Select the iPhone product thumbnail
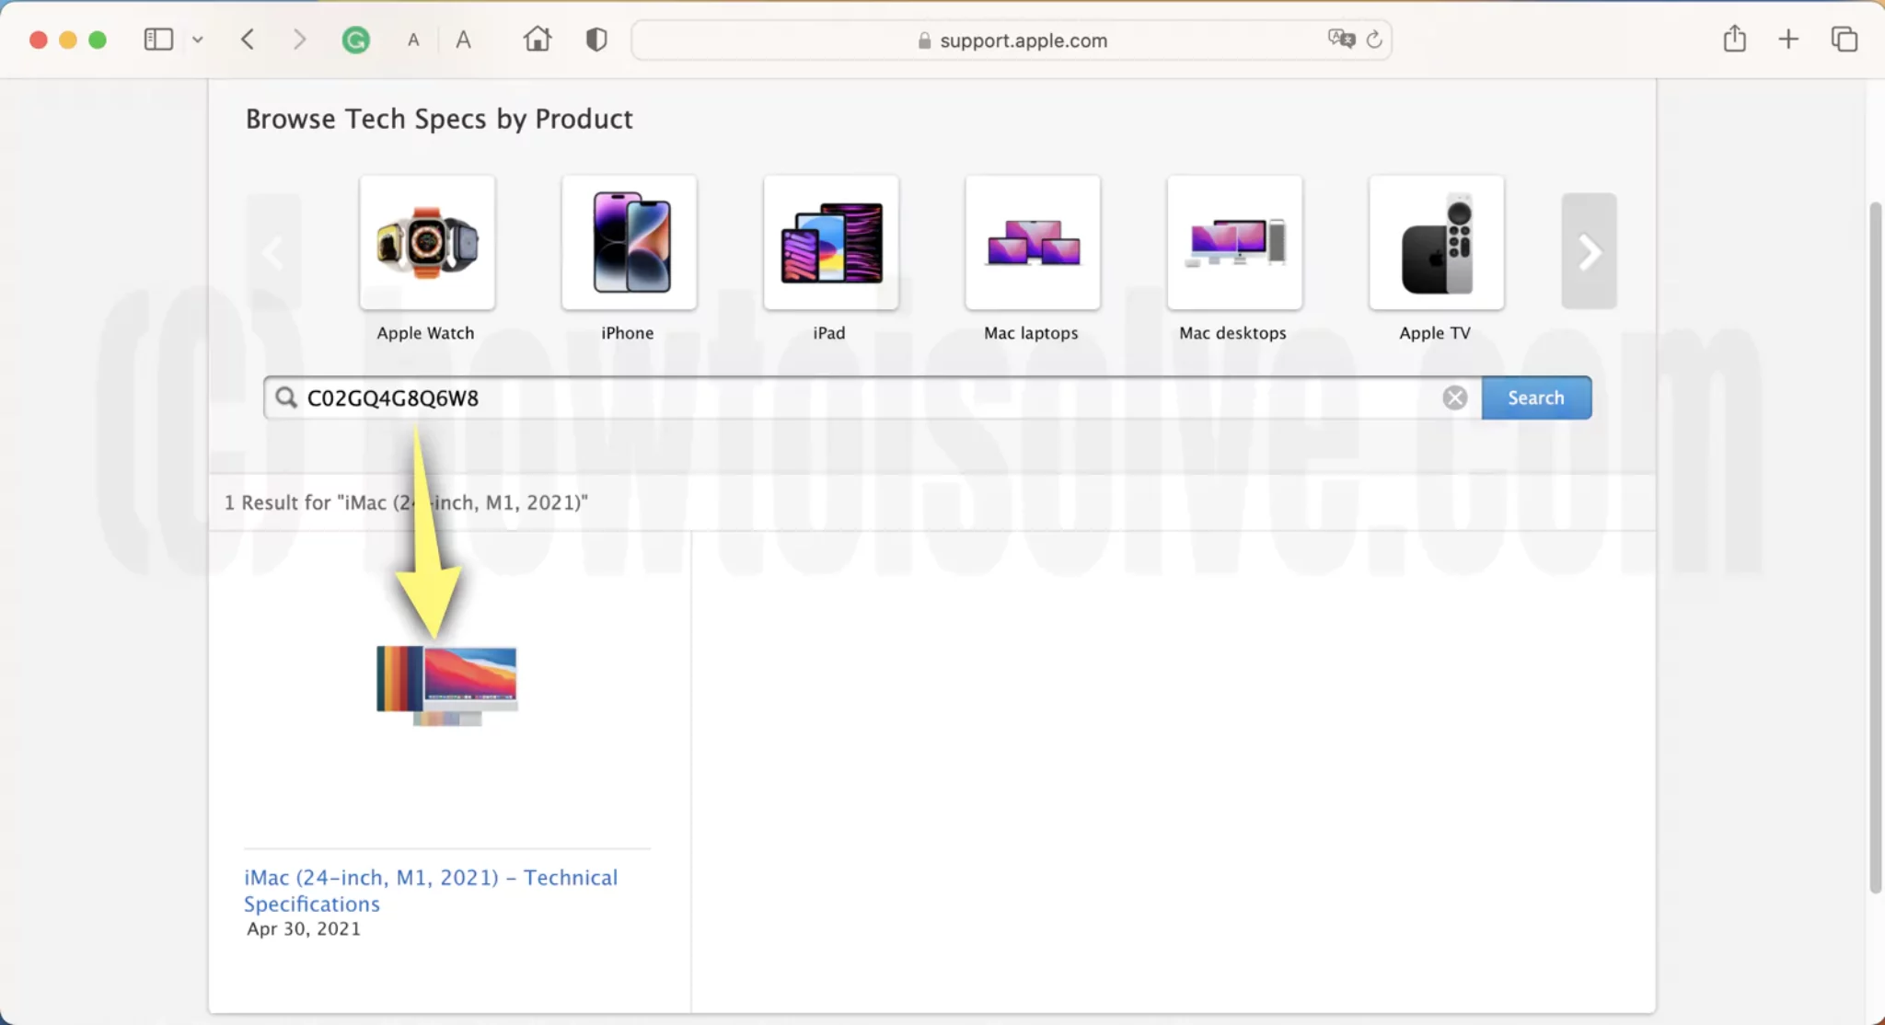The height and width of the screenshot is (1025, 1885). (x=630, y=243)
